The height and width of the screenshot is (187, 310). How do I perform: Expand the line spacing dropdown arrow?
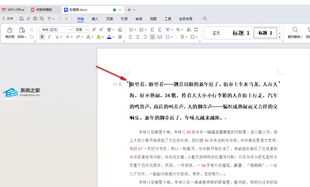(x=172, y=37)
